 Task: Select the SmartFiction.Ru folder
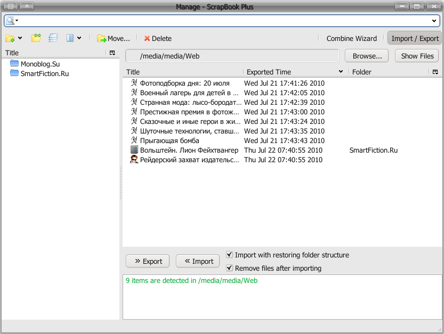tap(44, 73)
